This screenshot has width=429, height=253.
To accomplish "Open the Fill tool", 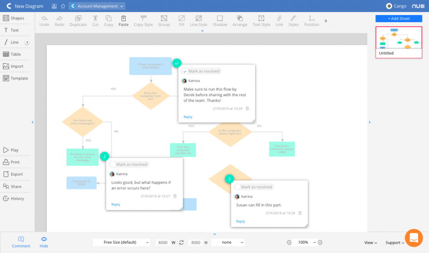I will [x=181, y=18].
